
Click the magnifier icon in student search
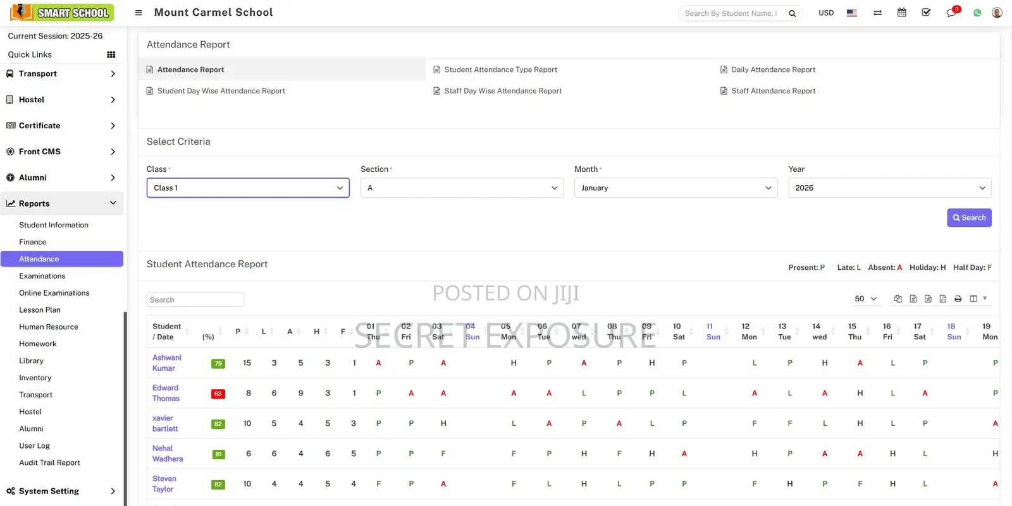[x=792, y=13]
